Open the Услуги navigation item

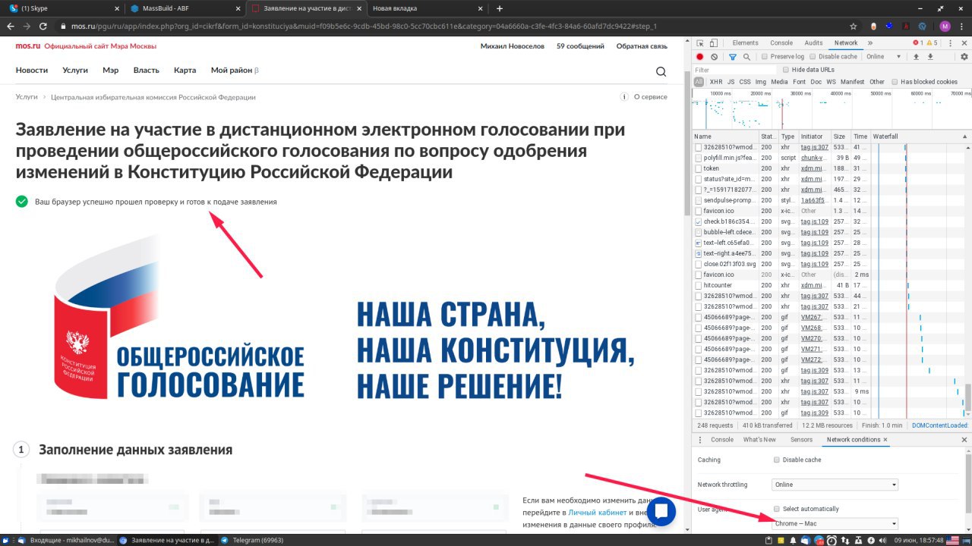tap(75, 71)
